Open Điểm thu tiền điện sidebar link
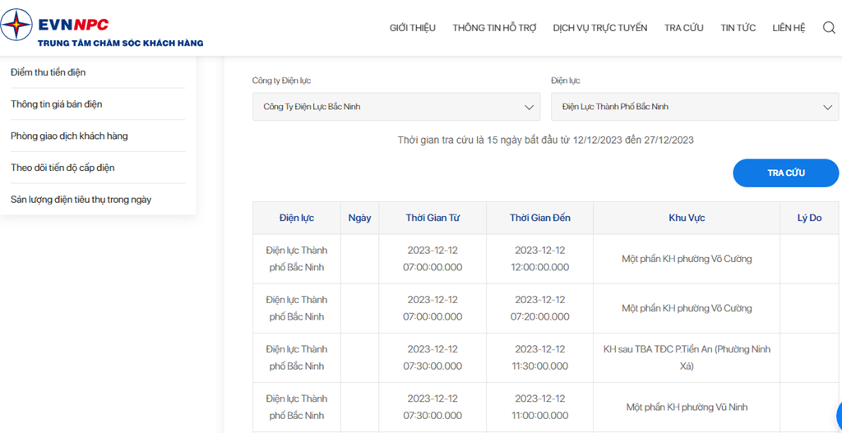The height and width of the screenshot is (433, 842). 48,72
